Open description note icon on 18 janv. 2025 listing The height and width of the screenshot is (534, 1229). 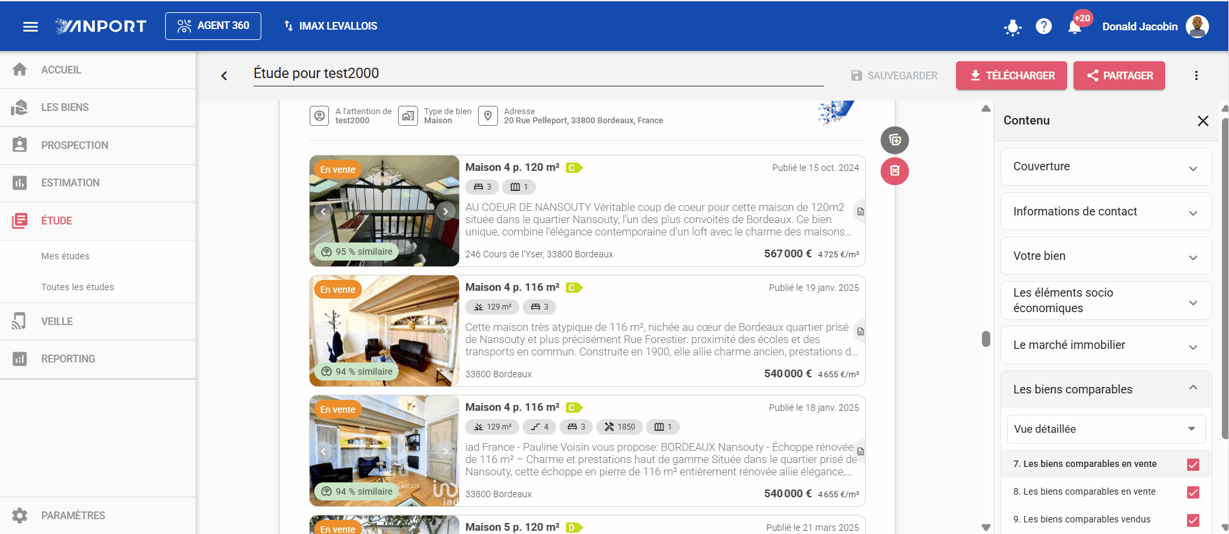(860, 451)
